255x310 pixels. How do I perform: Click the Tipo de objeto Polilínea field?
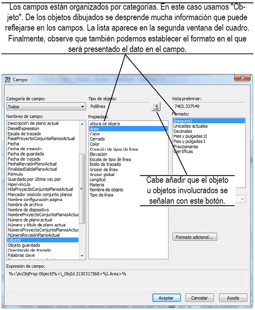(x=119, y=107)
